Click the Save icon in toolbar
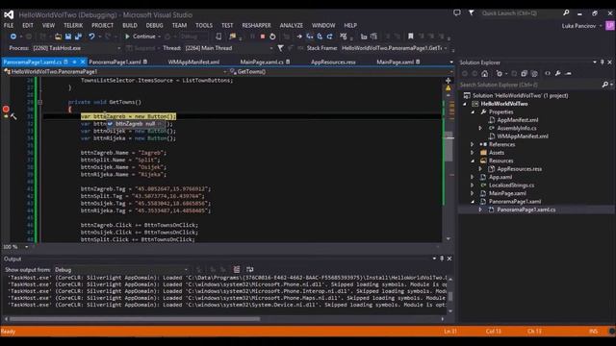Image resolution: width=616 pixels, height=346 pixels. tap(68, 37)
